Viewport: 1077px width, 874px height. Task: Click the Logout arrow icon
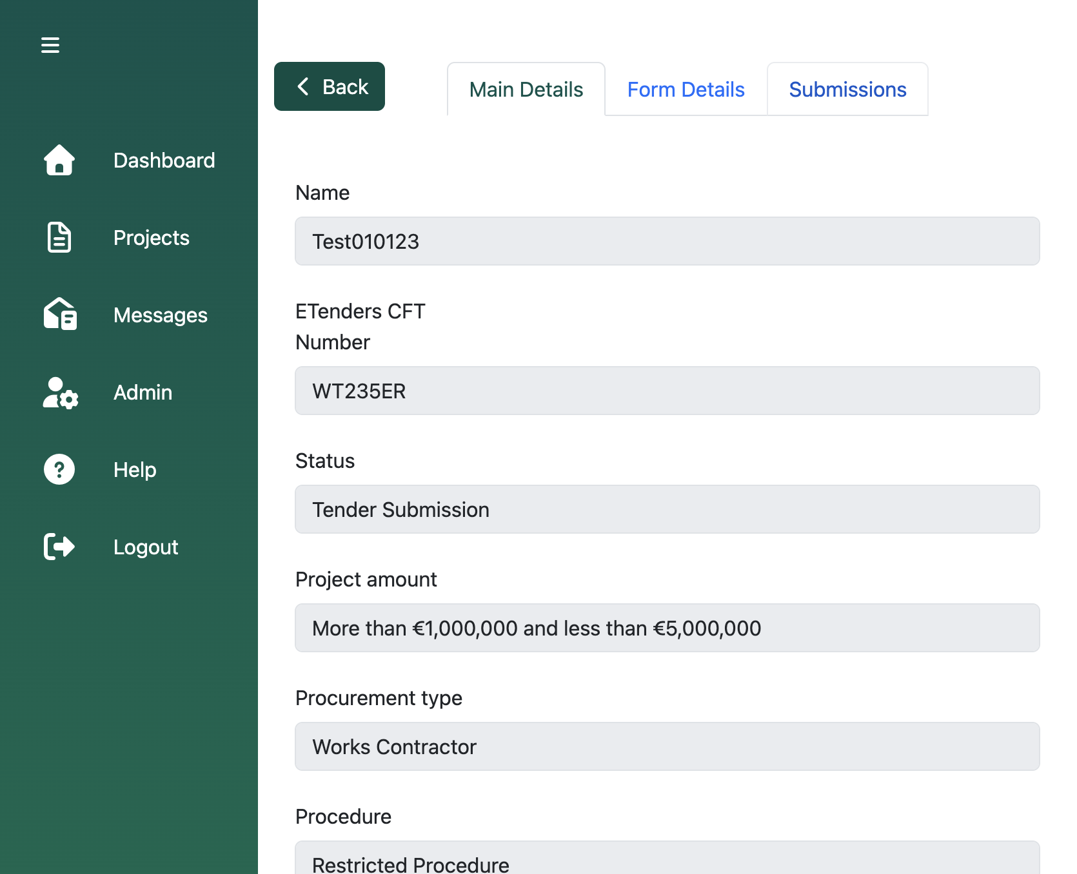(x=59, y=547)
